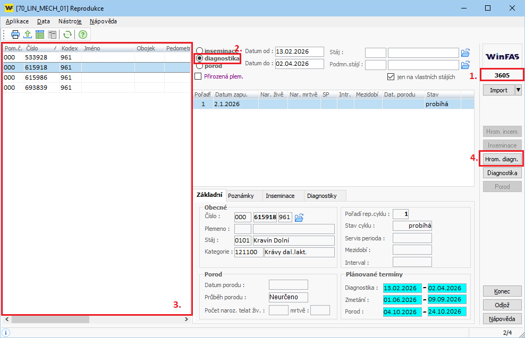Uncheck jen na vlastních stájích checkbox
Image resolution: width=525 pixels, height=338 pixels.
point(391,77)
